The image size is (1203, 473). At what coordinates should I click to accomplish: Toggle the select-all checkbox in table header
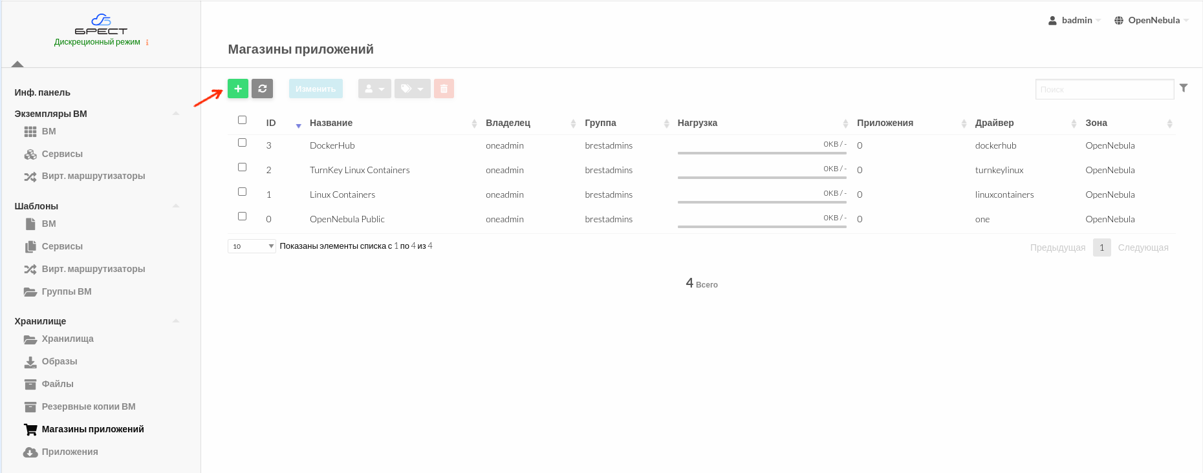coord(242,120)
